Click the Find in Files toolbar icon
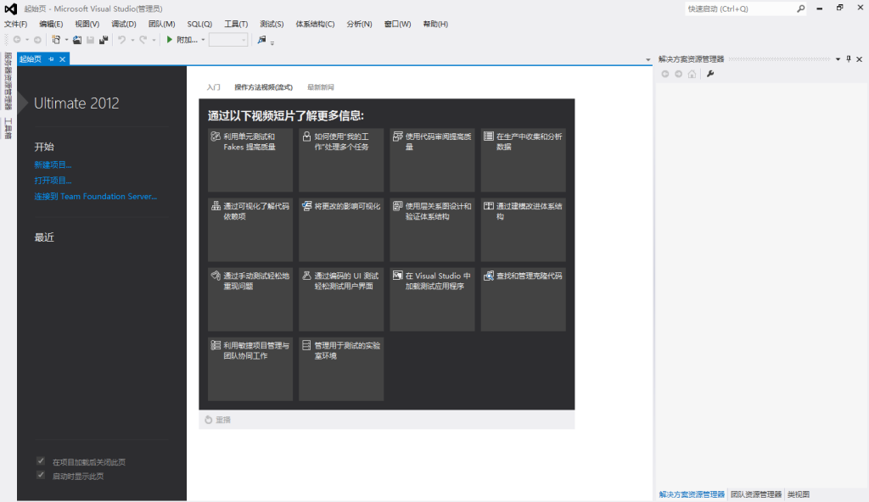This screenshot has width=869, height=502. 261,40
